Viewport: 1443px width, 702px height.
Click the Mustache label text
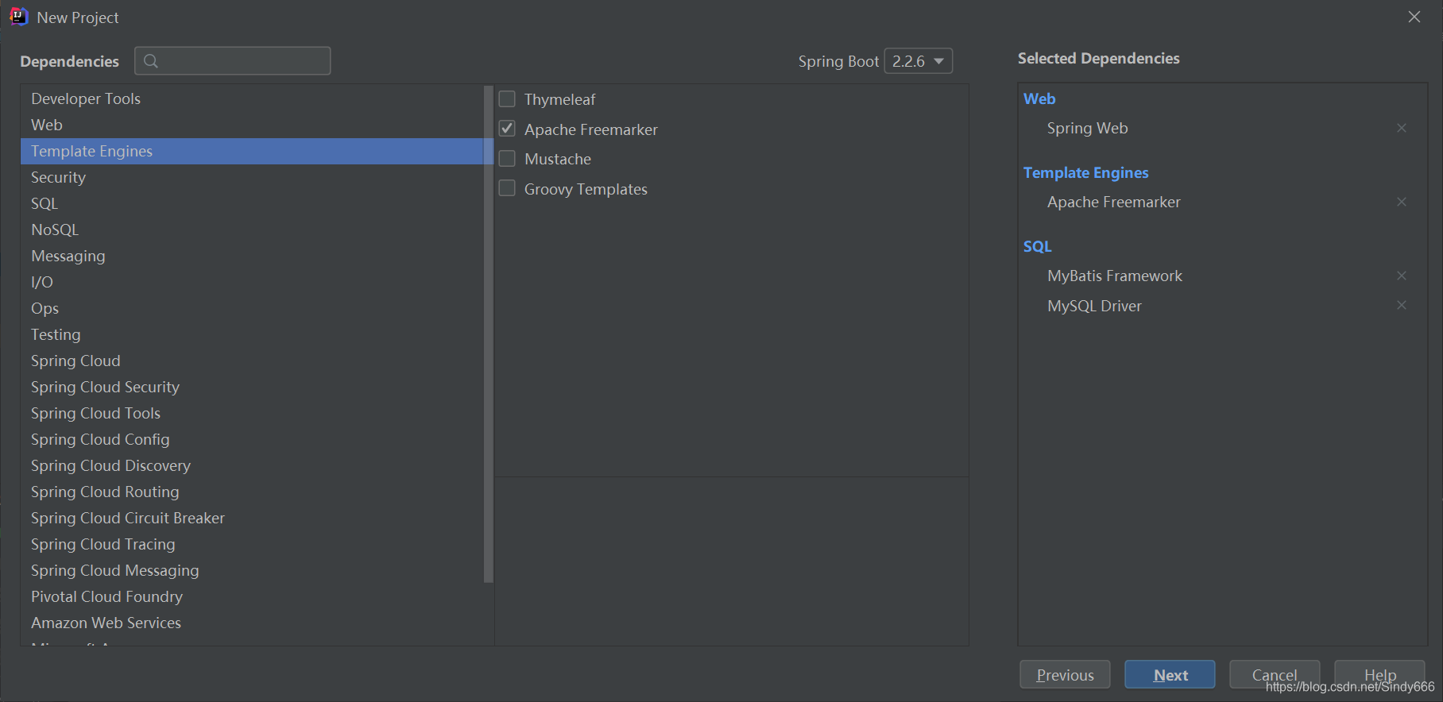pyautogui.click(x=558, y=159)
